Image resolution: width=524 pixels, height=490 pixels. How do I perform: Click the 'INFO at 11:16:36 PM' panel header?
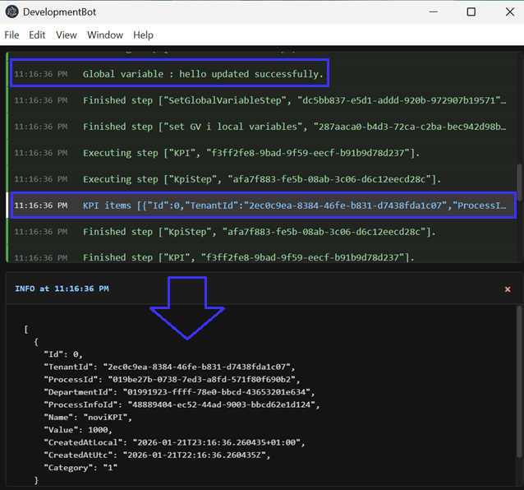(x=62, y=289)
